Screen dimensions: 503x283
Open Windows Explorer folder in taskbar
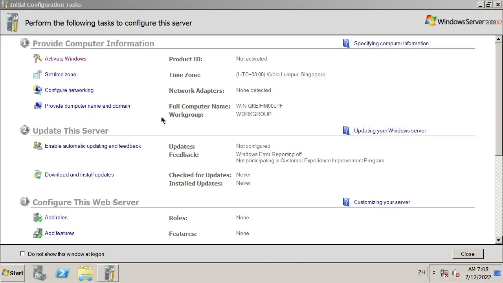[85, 273]
